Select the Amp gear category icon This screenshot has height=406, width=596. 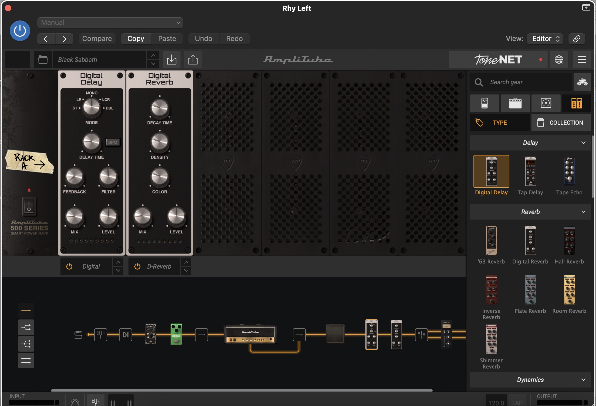click(x=515, y=103)
